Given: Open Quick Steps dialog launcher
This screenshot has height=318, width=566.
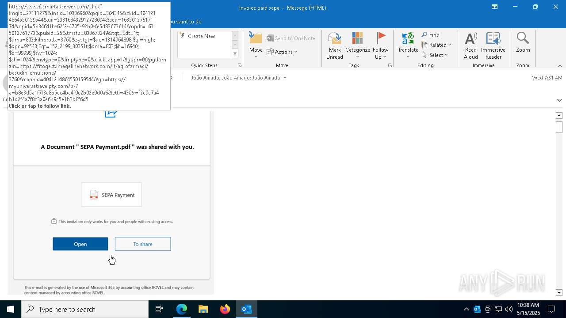Looking at the screenshot, I should click(x=240, y=65).
